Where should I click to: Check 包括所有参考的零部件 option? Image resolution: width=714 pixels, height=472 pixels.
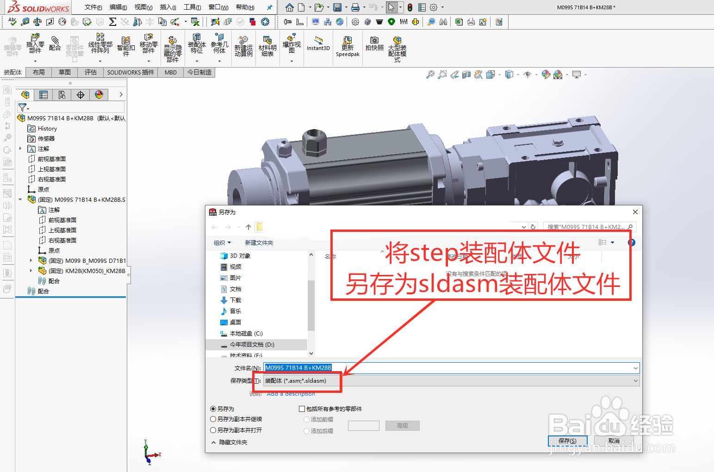pyautogui.click(x=302, y=409)
